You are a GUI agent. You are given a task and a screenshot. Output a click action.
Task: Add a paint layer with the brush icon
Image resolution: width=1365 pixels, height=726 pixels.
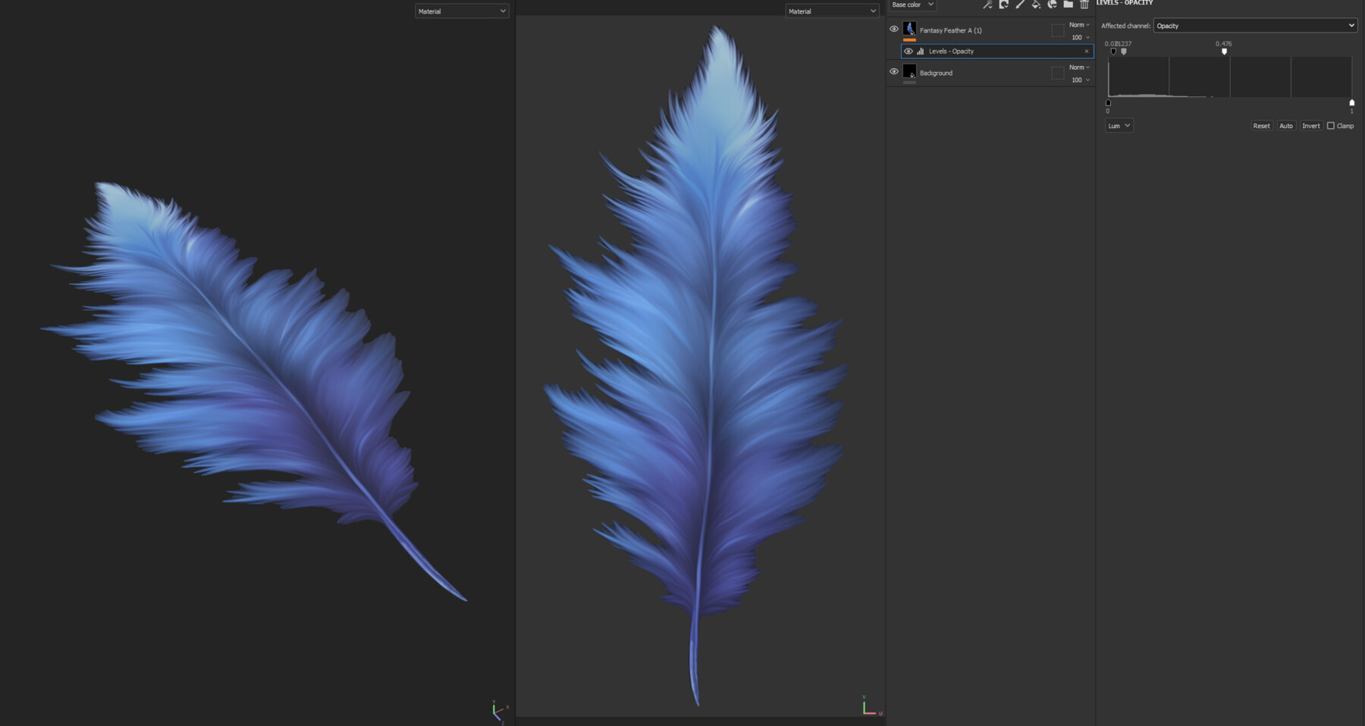pyautogui.click(x=1018, y=5)
